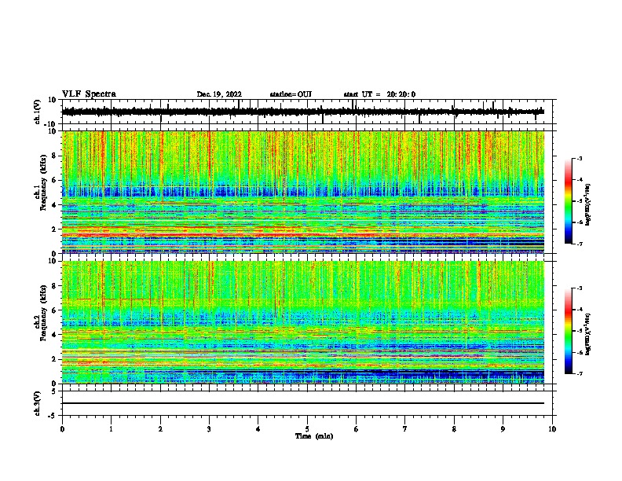Click time axis tick label "6"
This screenshot has width=622, height=481.
pyautogui.click(x=357, y=429)
